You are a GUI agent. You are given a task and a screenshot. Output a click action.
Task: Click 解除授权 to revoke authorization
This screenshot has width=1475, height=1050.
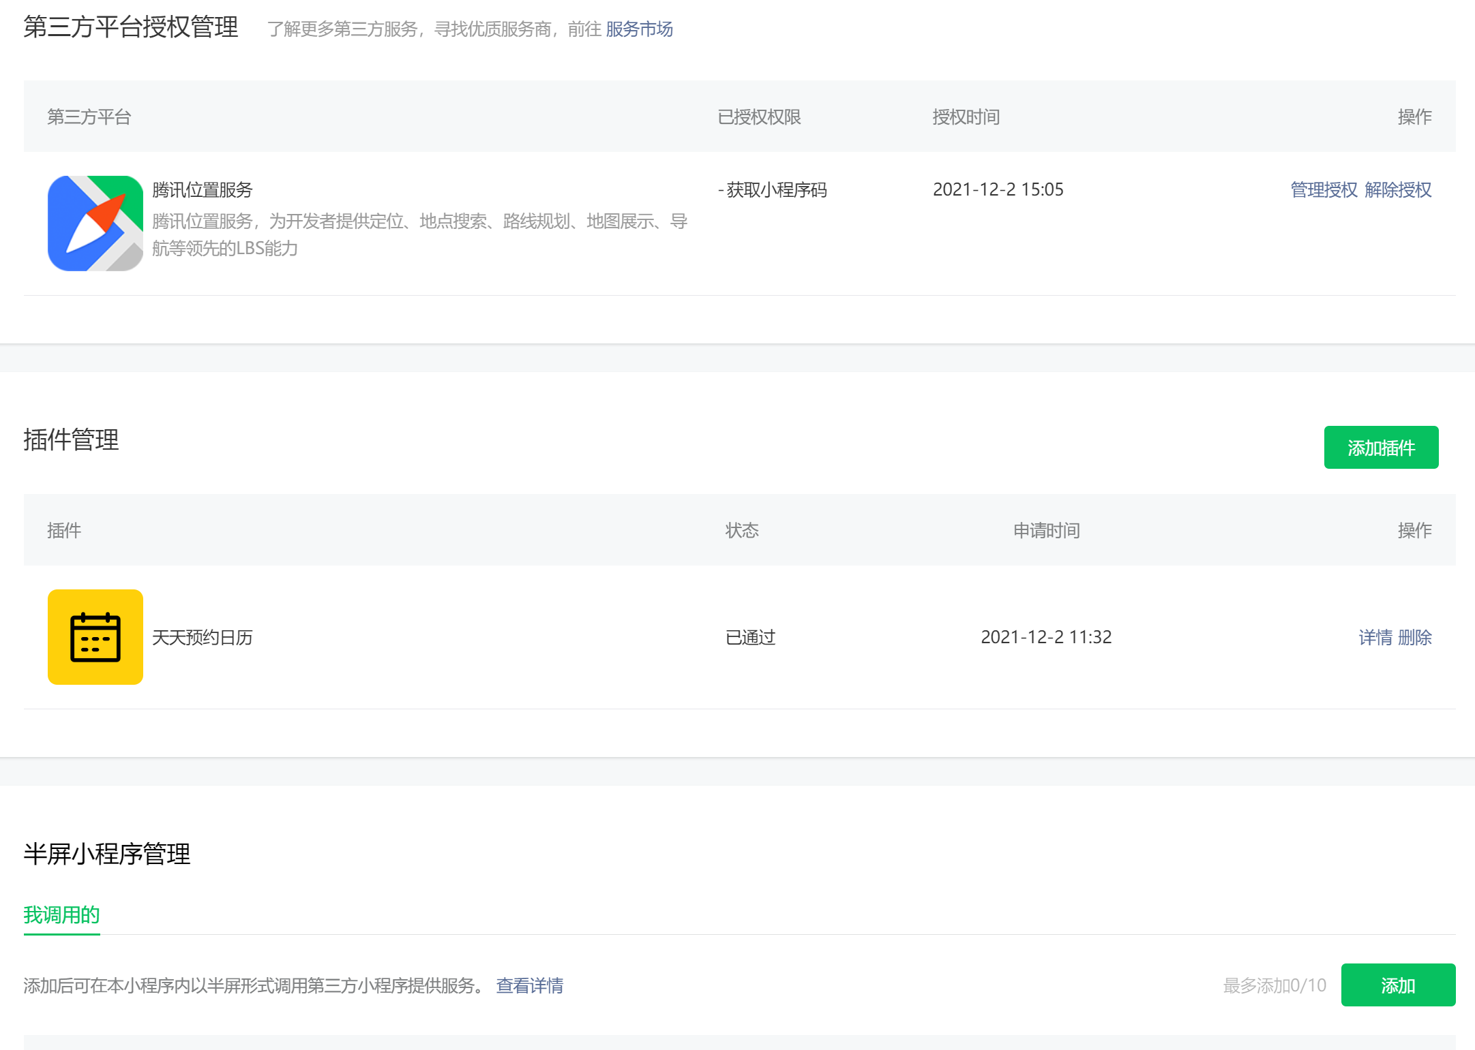pyautogui.click(x=1398, y=190)
